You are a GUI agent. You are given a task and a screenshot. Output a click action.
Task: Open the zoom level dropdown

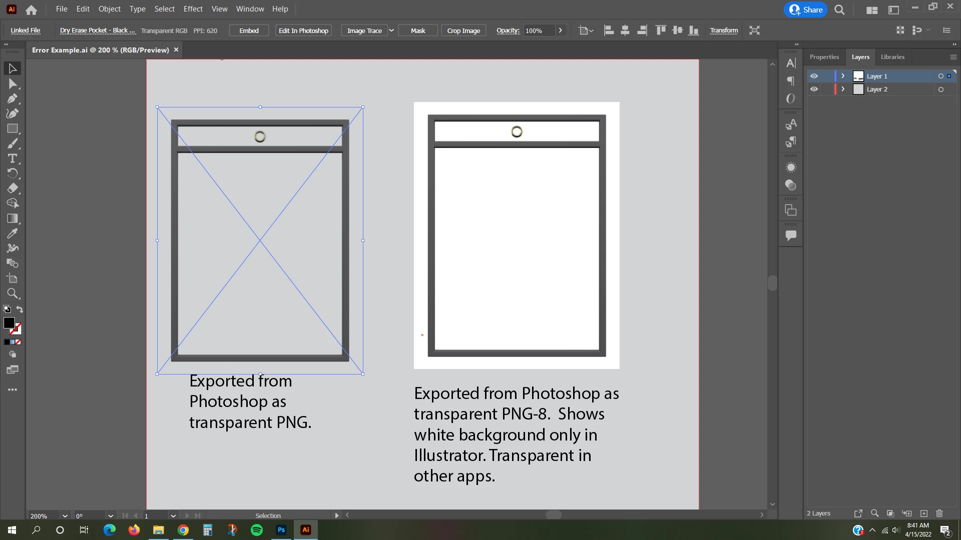[x=65, y=515]
